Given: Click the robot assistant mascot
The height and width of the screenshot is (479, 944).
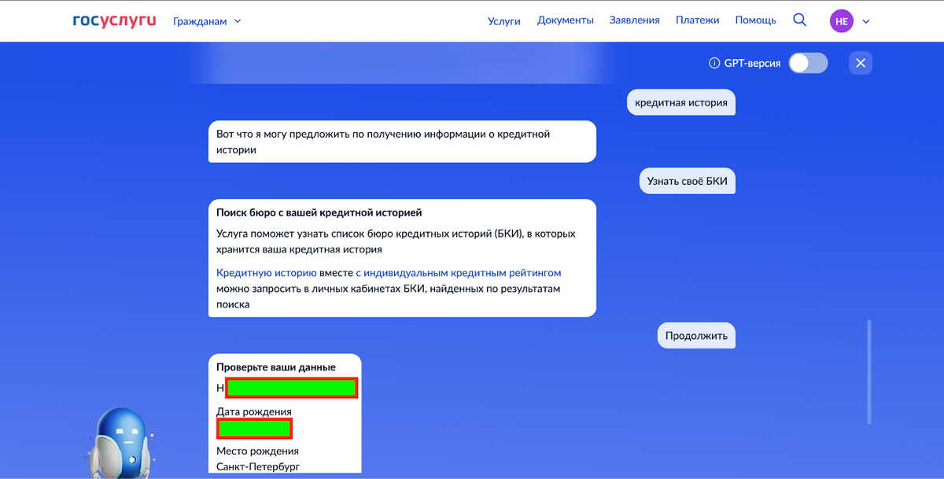Looking at the screenshot, I should click(120, 443).
